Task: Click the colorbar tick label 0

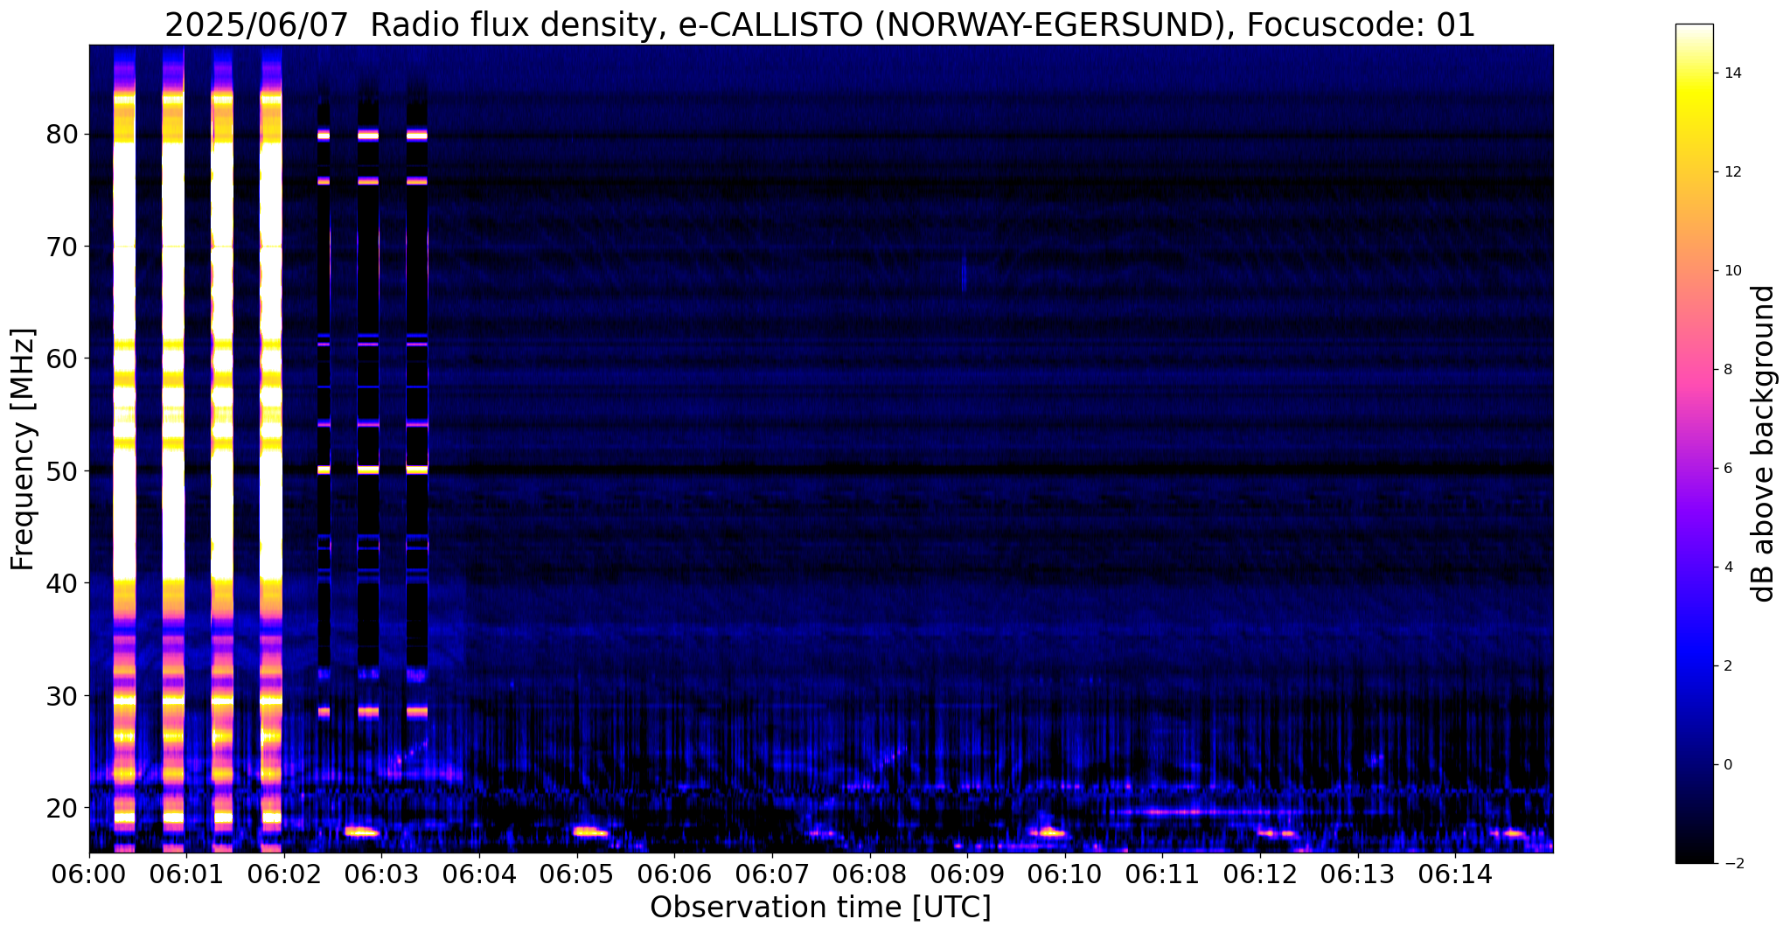Action: (1728, 765)
